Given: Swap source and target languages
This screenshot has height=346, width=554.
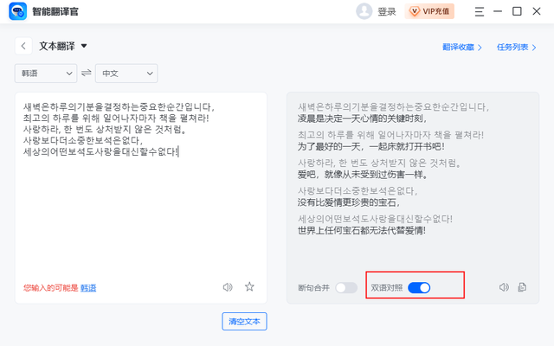Looking at the screenshot, I should point(87,73).
